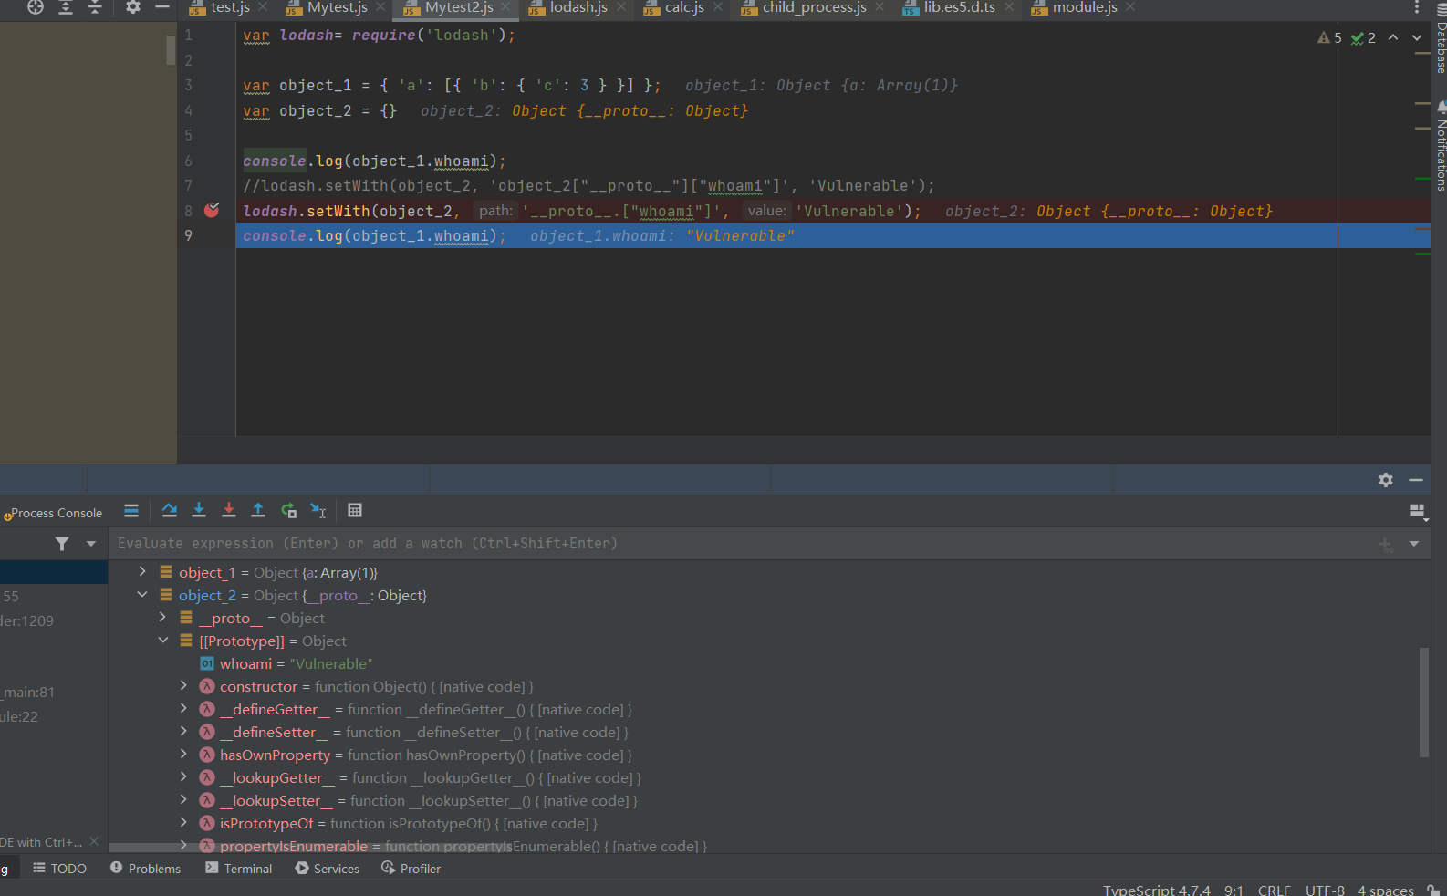Click the Step Out debugger icon
The image size is (1447, 896).
pos(258,511)
